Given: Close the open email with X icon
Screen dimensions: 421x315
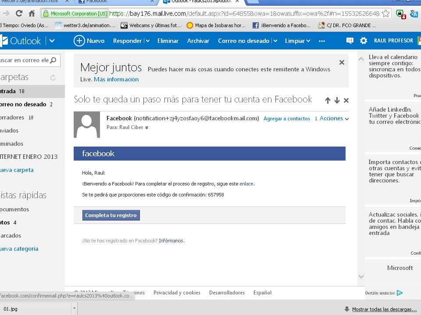Looking at the screenshot, I should [x=346, y=101].
